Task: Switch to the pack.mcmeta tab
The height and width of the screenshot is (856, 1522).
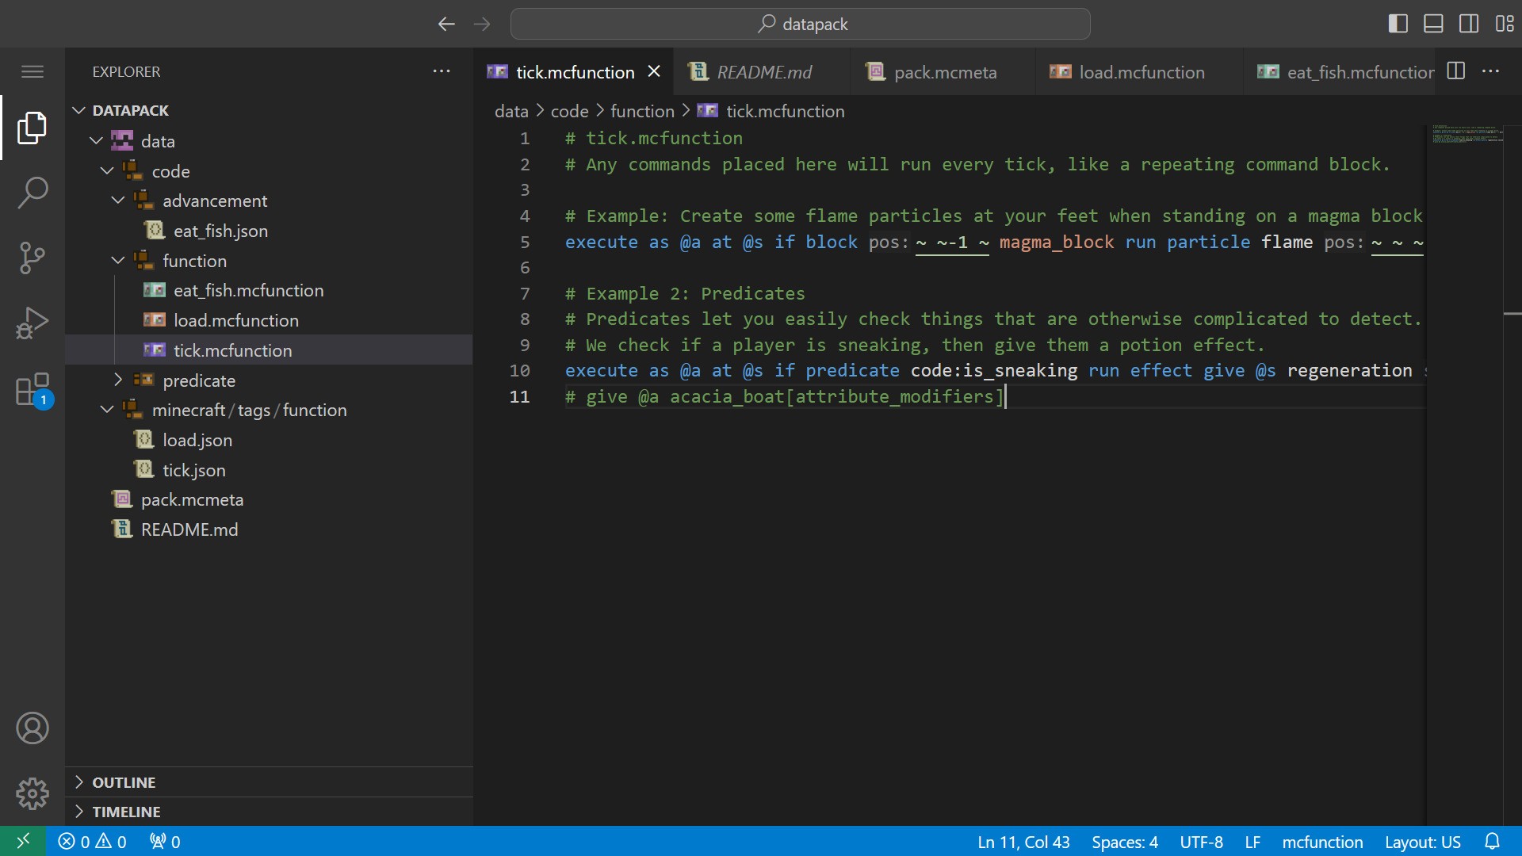Action: pyautogui.click(x=943, y=72)
